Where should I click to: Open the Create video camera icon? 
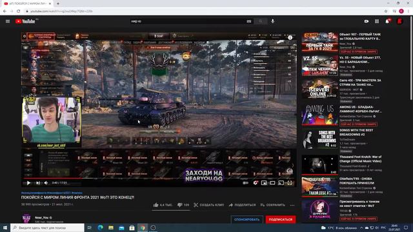tap(367, 21)
